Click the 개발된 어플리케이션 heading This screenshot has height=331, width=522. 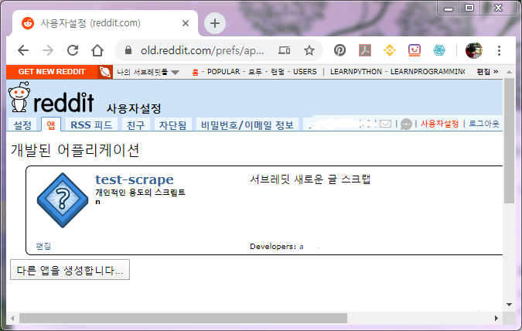(75, 151)
